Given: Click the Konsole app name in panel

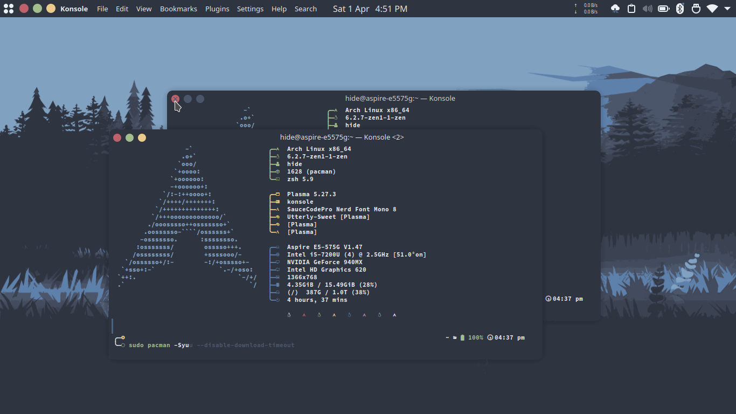Looking at the screenshot, I should 74,9.
